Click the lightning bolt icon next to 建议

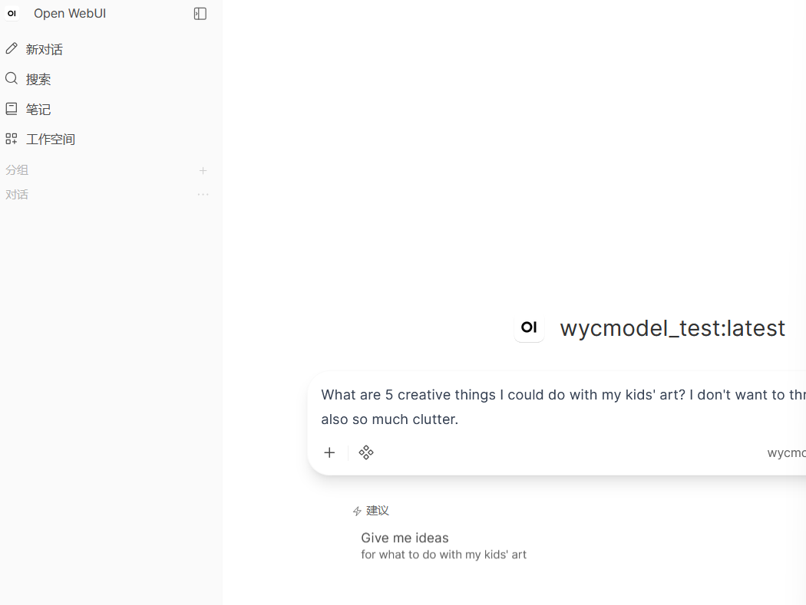(x=357, y=511)
